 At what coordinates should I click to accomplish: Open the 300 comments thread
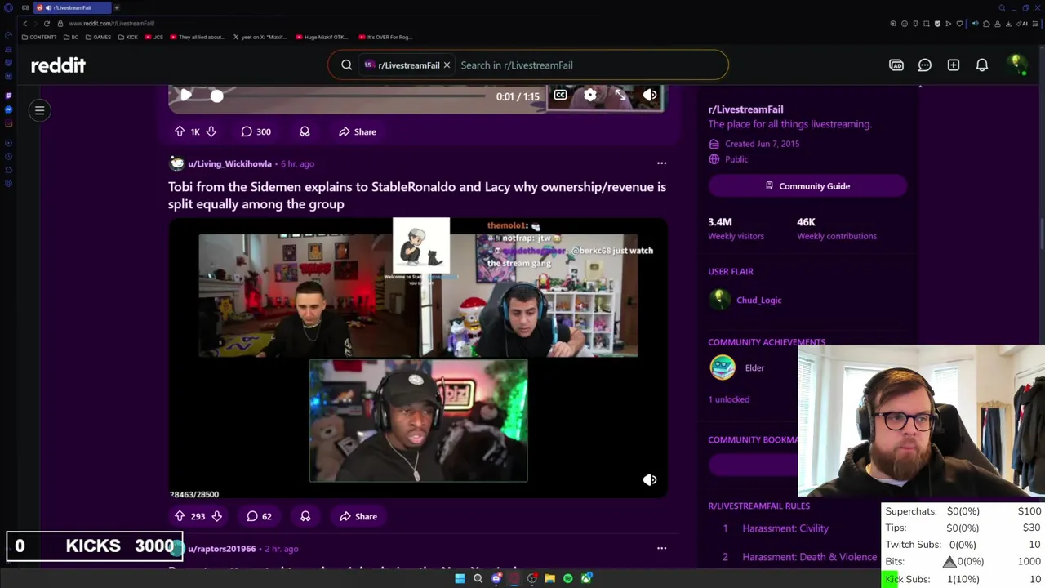click(256, 131)
